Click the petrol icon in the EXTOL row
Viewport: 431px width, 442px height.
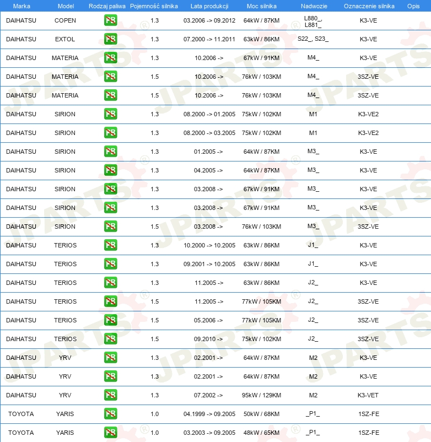110,39
